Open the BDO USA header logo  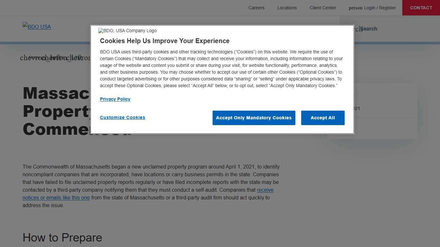tap(37, 27)
